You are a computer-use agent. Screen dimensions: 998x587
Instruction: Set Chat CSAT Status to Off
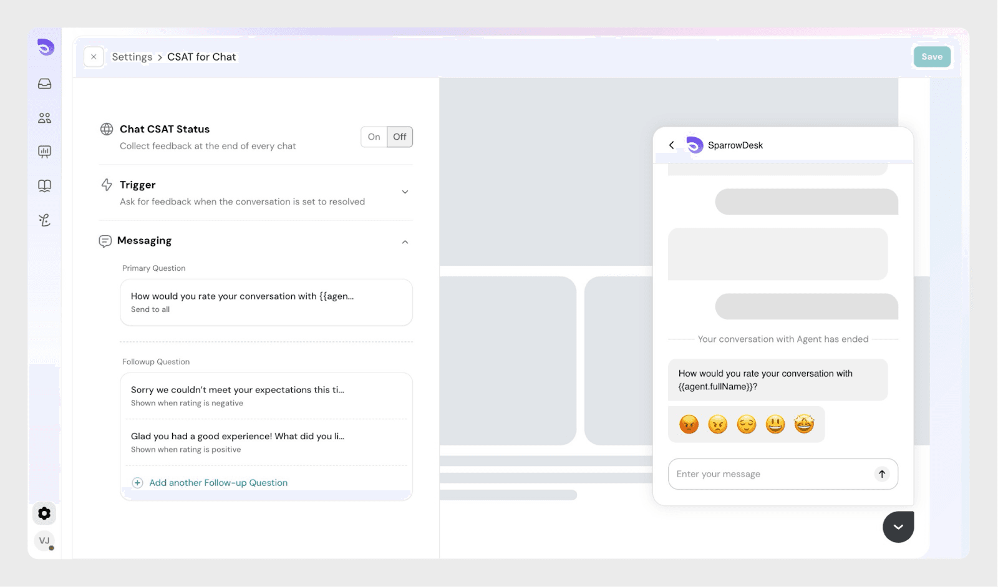(x=400, y=137)
